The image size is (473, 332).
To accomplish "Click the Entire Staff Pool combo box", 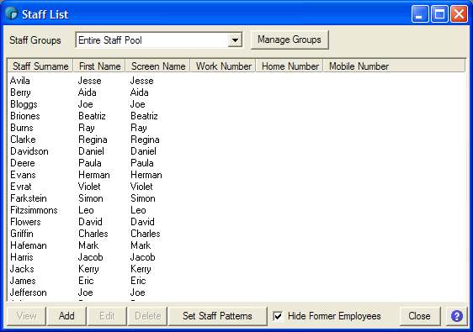I will coord(159,40).
